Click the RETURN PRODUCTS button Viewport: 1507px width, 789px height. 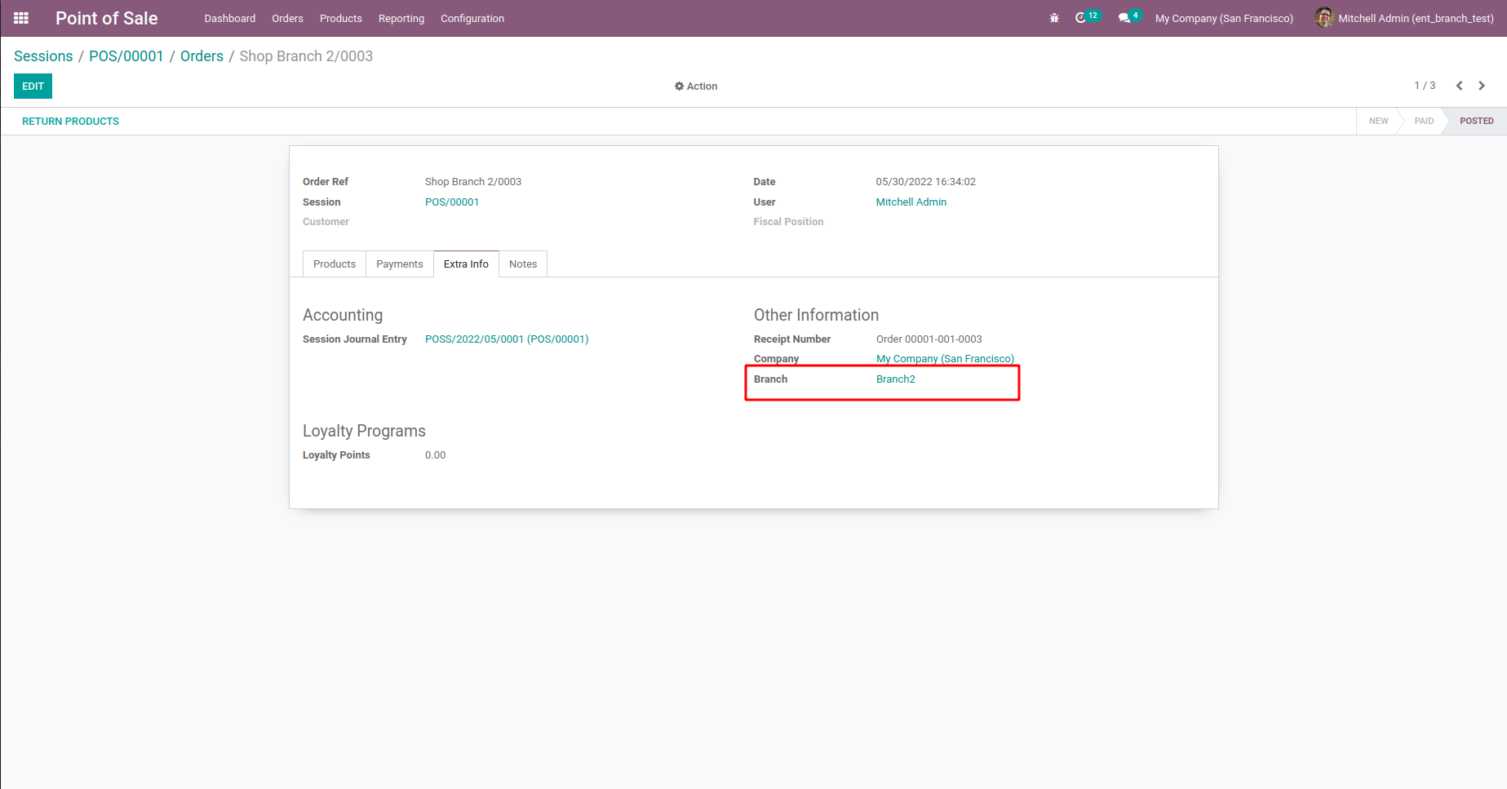pyautogui.click(x=70, y=122)
